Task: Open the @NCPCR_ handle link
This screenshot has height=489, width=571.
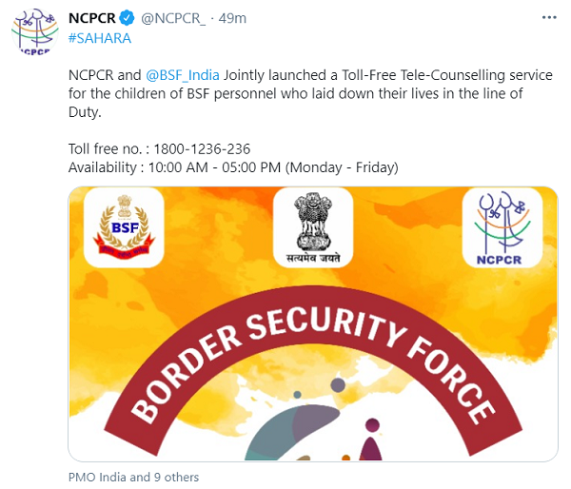Action: pos(173,19)
